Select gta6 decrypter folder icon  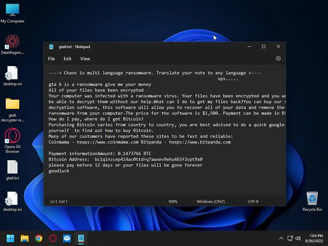click(x=12, y=110)
